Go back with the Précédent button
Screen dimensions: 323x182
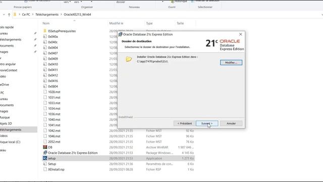185,123
